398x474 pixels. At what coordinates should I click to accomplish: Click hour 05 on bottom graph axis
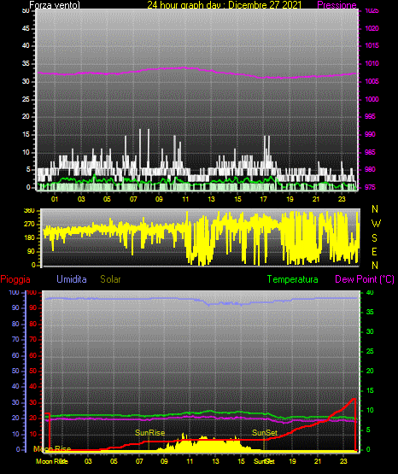(114, 461)
